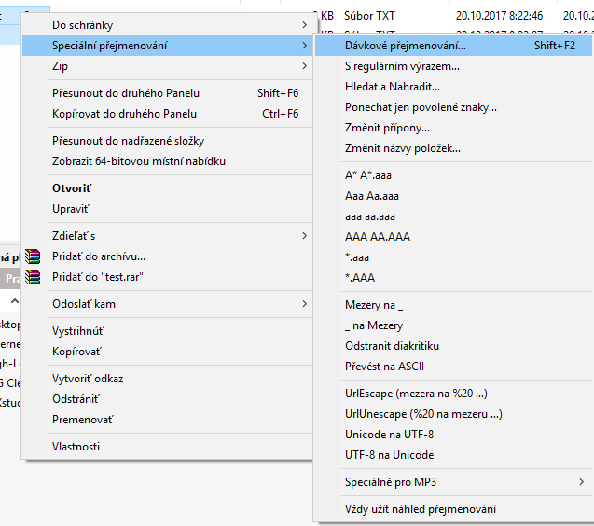This screenshot has height=526, width=594.
Task: Select S regulárním výrazem option
Action: click(x=402, y=66)
